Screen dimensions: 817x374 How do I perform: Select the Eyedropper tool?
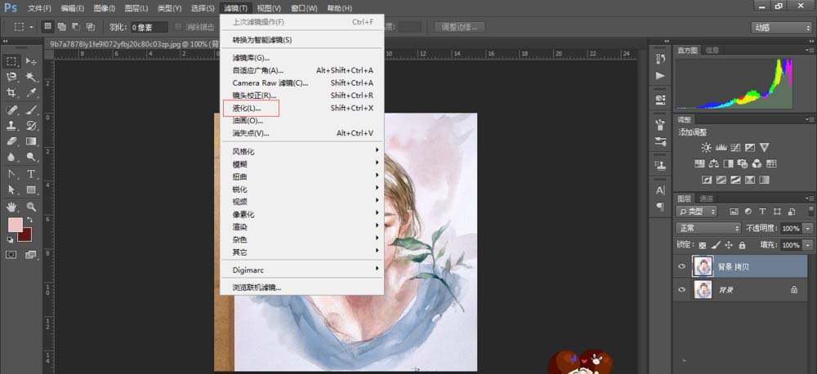tap(31, 93)
